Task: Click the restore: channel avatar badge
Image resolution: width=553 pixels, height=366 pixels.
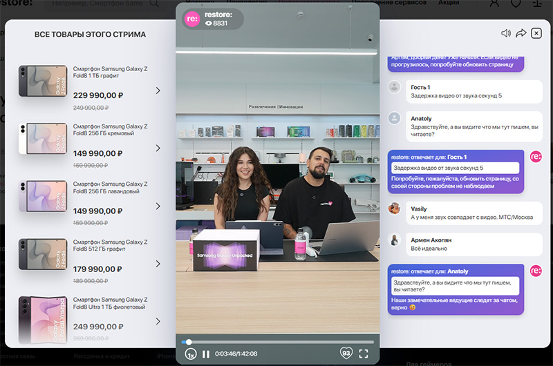Action: tap(192, 19)
